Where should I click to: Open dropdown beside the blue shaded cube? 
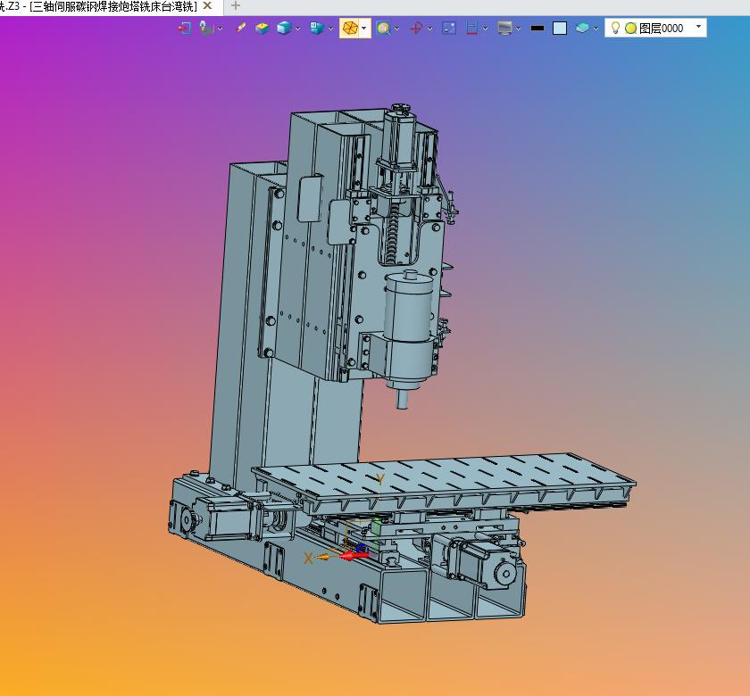pos(298,29)
